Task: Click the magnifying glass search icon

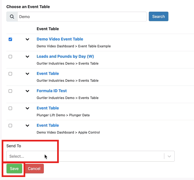Action: tap(12, 17)
